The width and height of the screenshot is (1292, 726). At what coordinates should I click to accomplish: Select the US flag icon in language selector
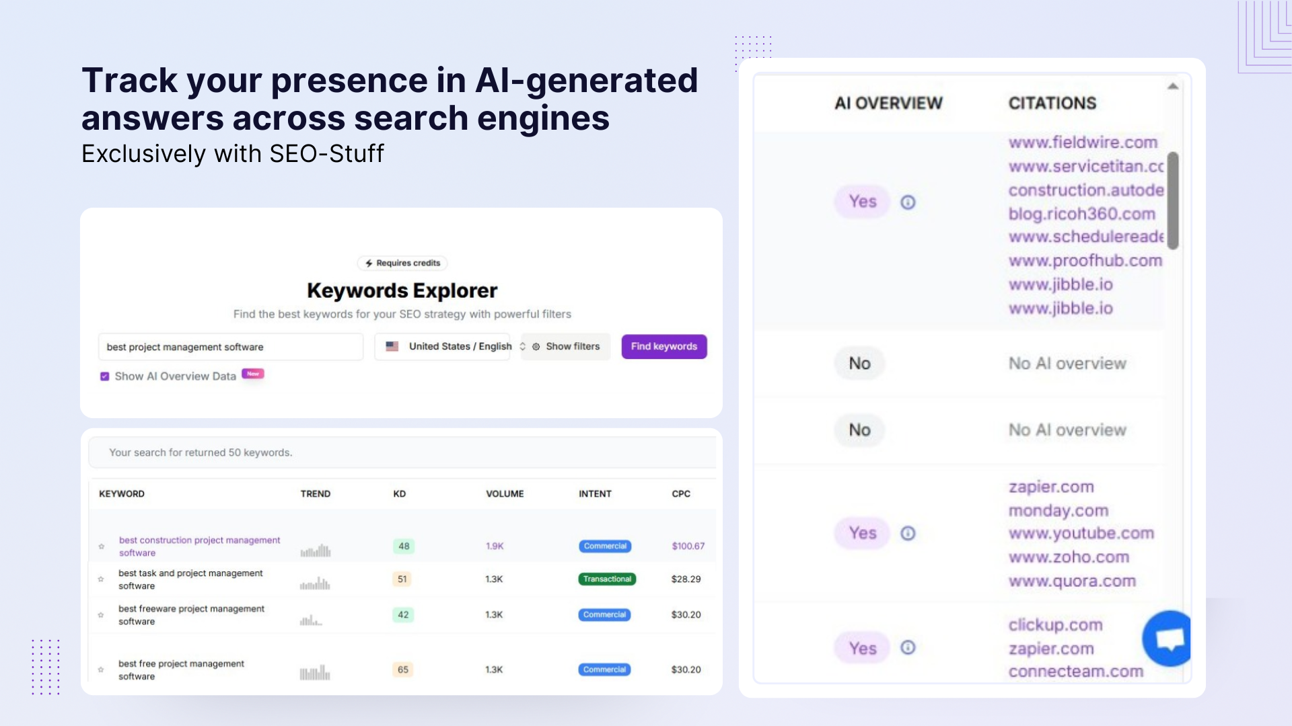coord(394,346)
